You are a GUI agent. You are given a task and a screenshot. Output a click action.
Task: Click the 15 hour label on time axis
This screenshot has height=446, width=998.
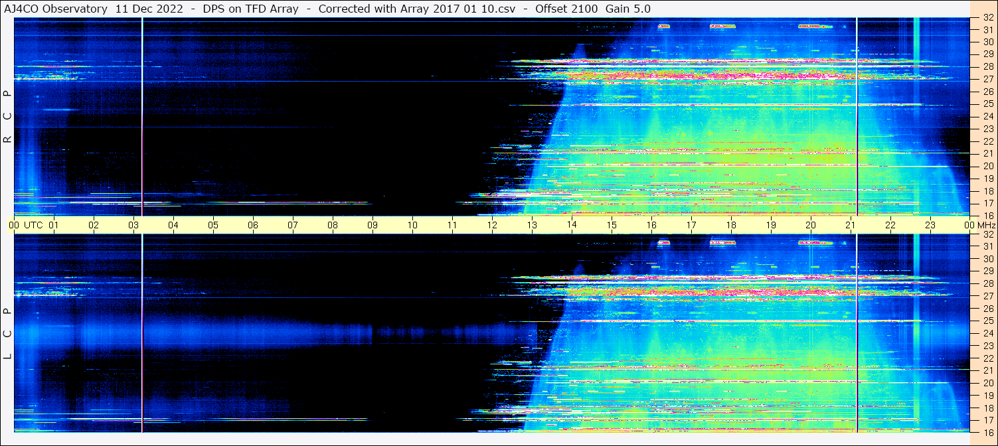coord(612,225)
